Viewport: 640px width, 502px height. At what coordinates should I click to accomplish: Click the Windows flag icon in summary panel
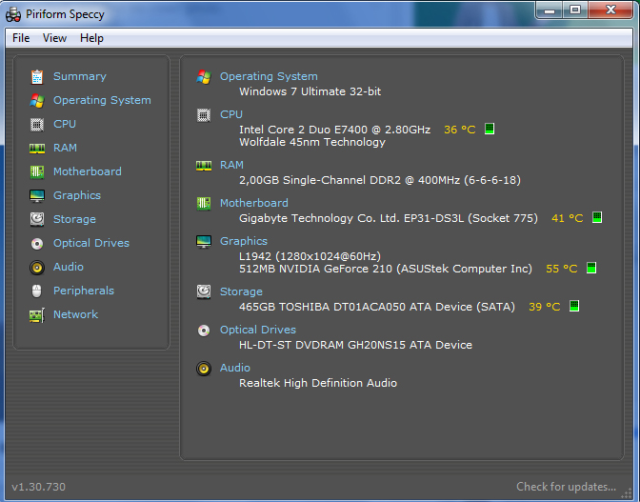point(204,77)
